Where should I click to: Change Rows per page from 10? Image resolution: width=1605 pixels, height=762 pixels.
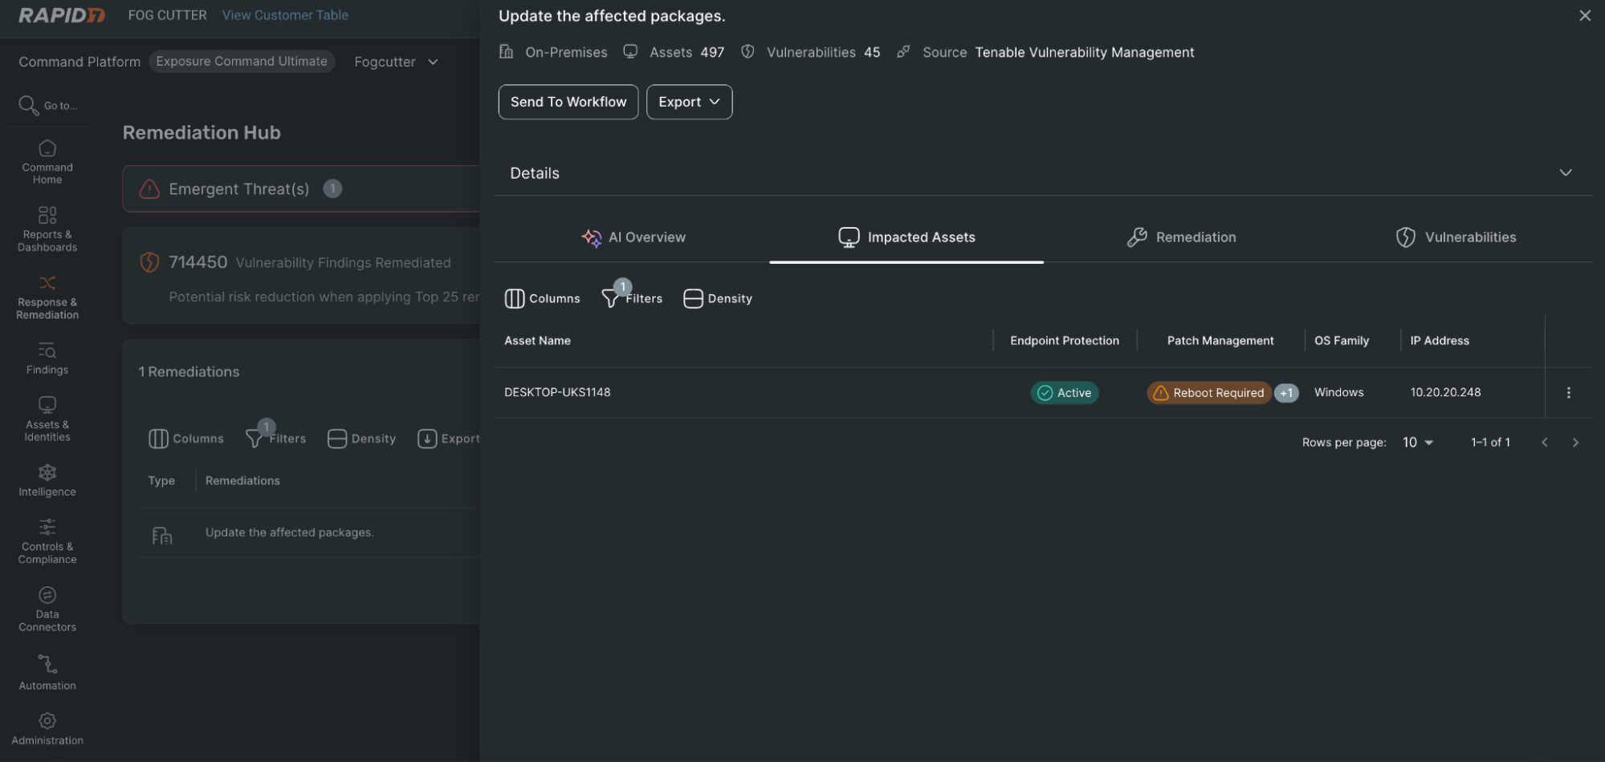(1417, 442)
